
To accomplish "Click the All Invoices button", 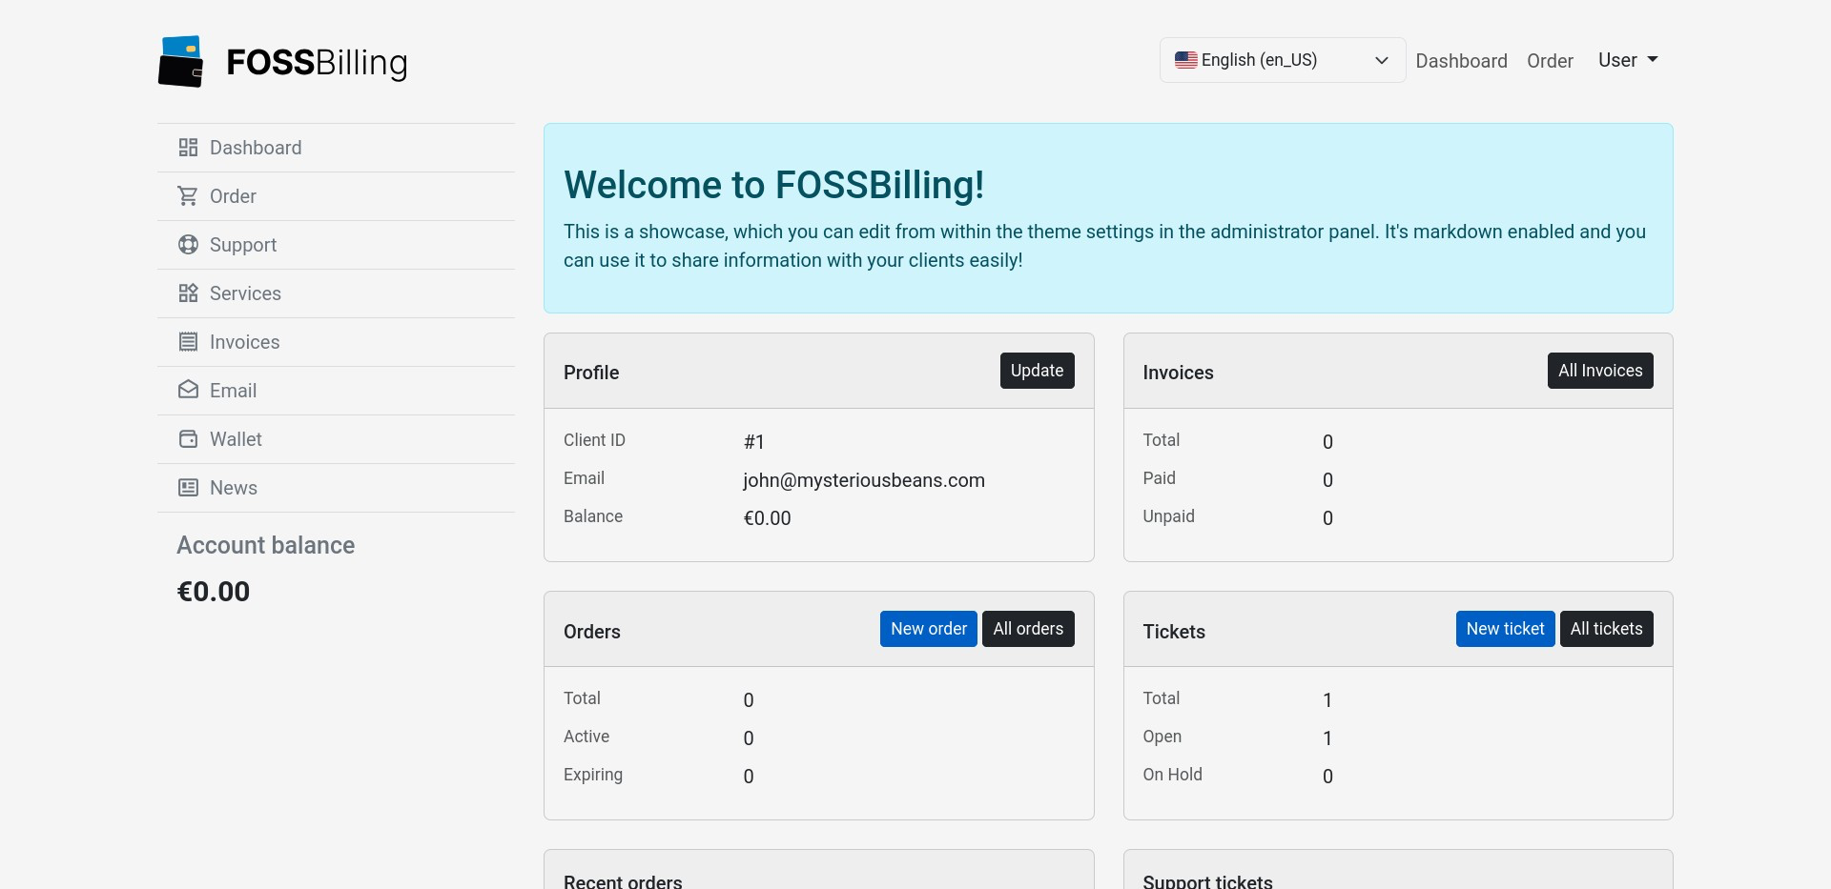I will point(1600,371).
